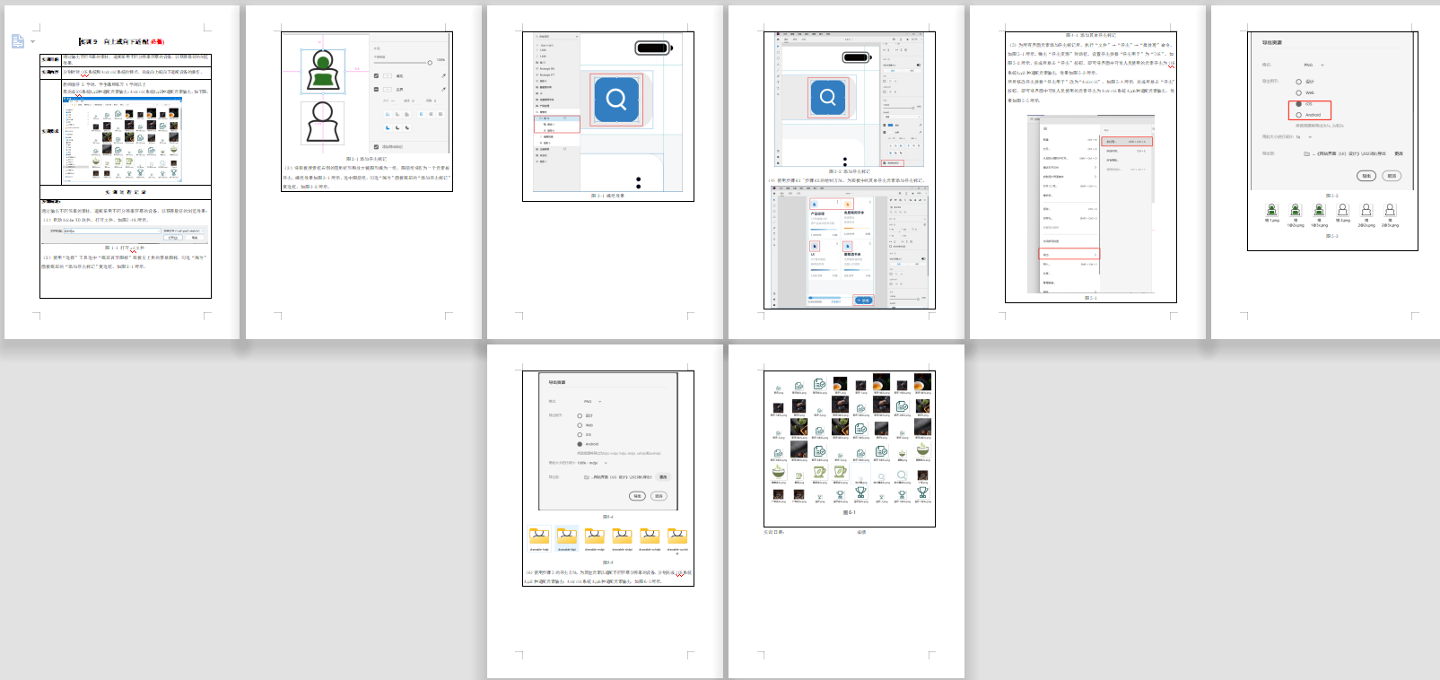Click the 更改 link in the page six export dialog

click(x=1399, y=153)
